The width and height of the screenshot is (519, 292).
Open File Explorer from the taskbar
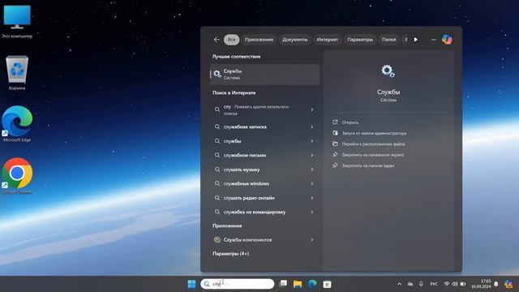point(298,284)
